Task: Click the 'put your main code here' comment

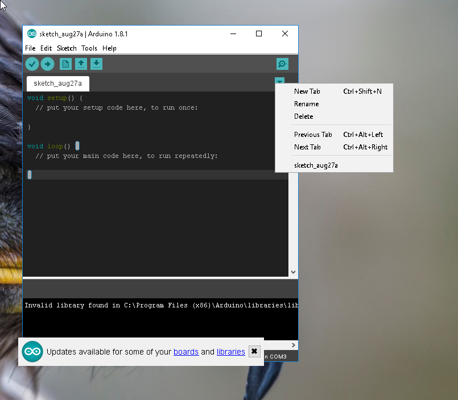Action: [126, 156]
